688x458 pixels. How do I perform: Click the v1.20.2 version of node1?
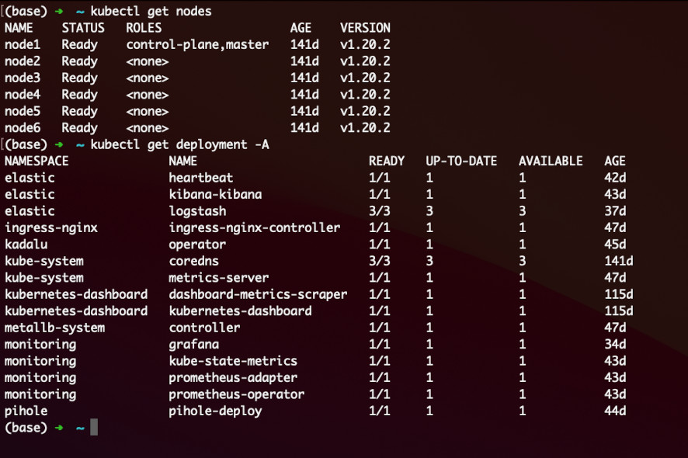(x=365, y=44)
